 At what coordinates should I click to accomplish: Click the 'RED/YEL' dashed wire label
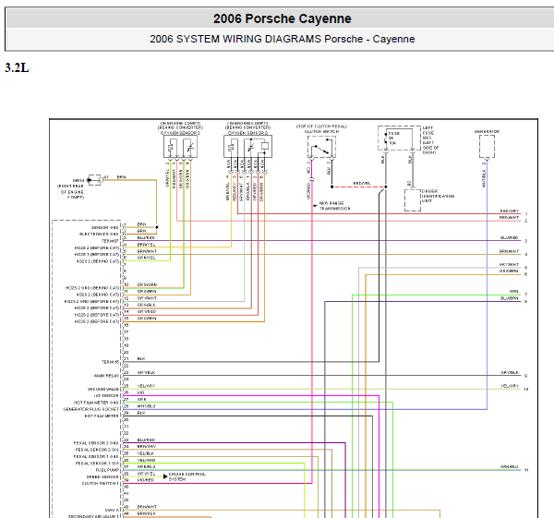pos(362,184)
